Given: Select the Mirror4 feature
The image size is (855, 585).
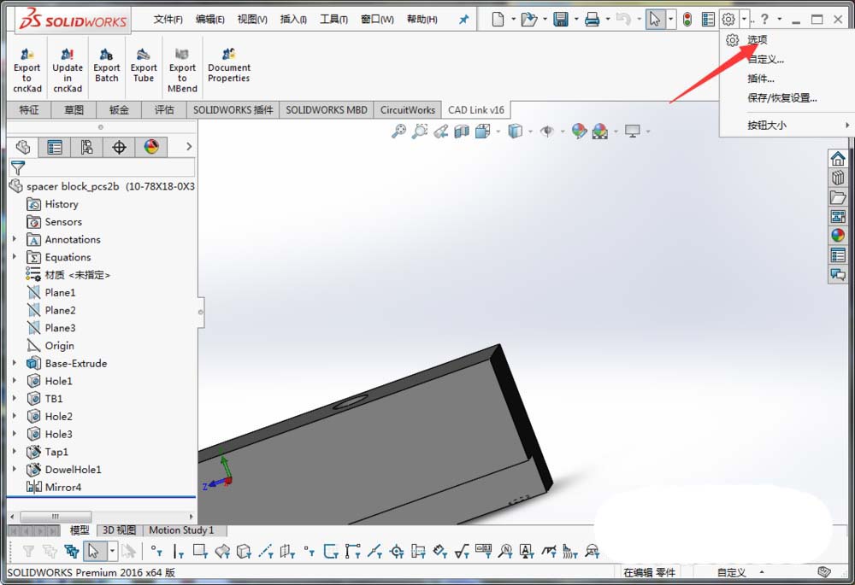Looking at the screenshot, I should click(x=53, y=487).
